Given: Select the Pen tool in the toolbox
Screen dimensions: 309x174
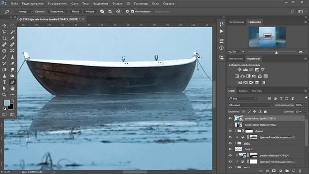Looking at the screenshot, I should (x=12, y=82).
